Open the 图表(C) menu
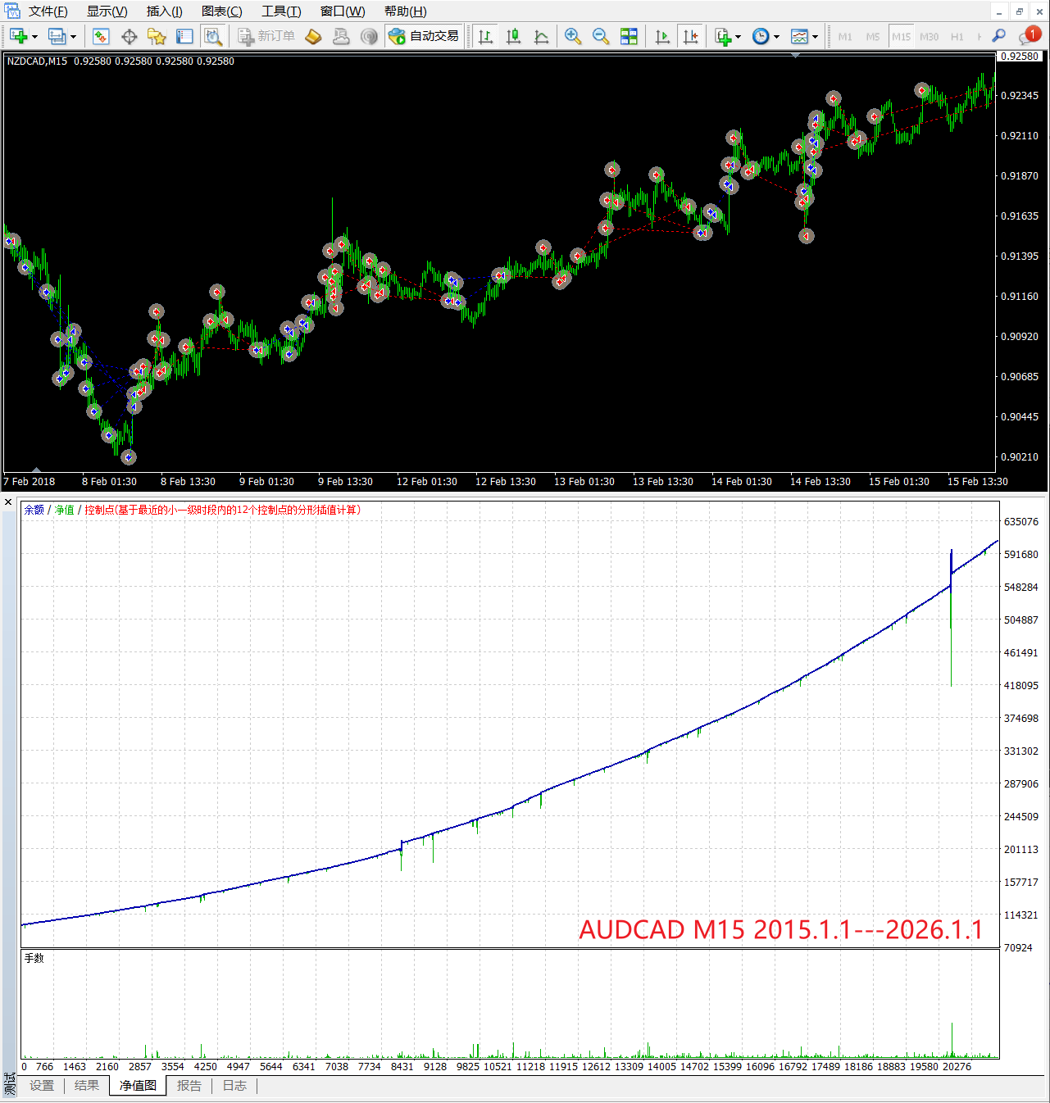 tap(221, 11)
